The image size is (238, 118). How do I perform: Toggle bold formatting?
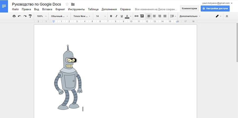pyautogui.click(x=111, y=16)
